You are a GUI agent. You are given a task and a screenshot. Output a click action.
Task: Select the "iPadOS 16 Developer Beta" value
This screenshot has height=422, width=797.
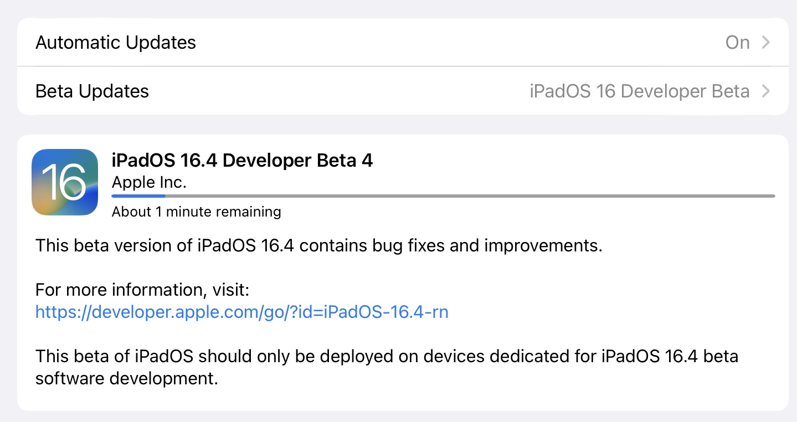click(x=639, y=91)
